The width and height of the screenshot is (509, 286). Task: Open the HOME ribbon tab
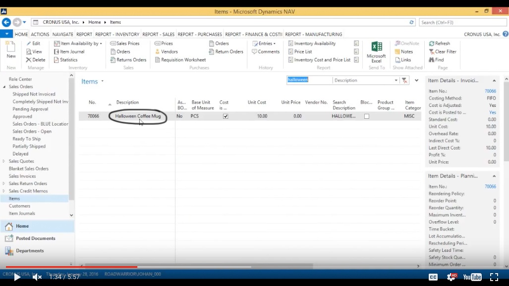coord(21,34)
